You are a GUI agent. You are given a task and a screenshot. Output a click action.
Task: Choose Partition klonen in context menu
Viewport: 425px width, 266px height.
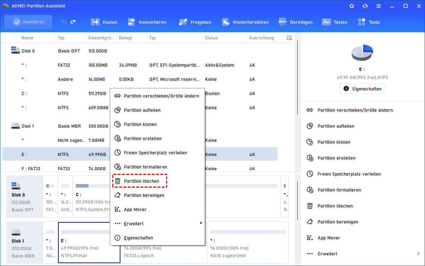pos(158,124)
